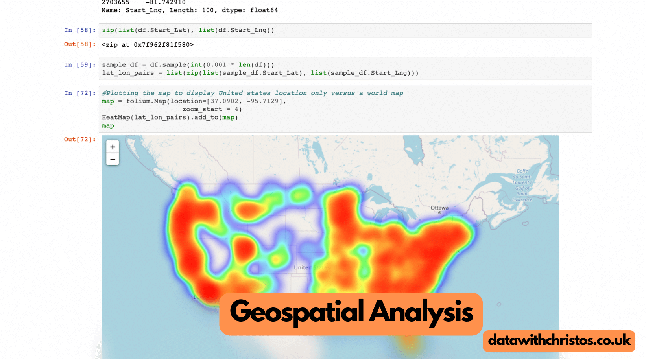Select the In [59] cell prompt label

[79, 64]
